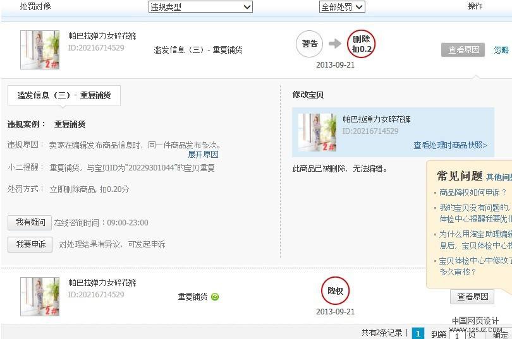Image resolution: width=512 pixels, height=339 pixels.
Task: Open the product thumbnail in 修改宝贝 panel
Action: tap(317, 132)
